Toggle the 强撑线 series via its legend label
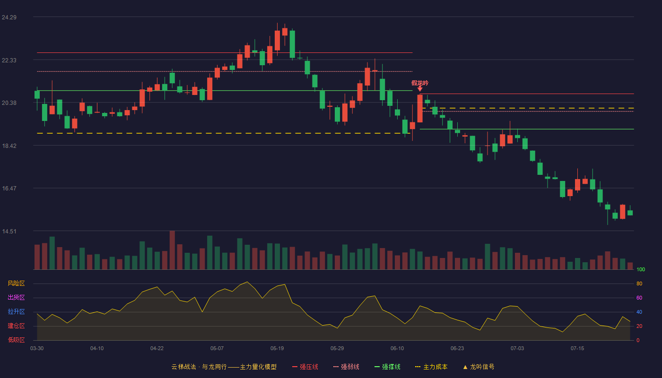 coord(391,367)
